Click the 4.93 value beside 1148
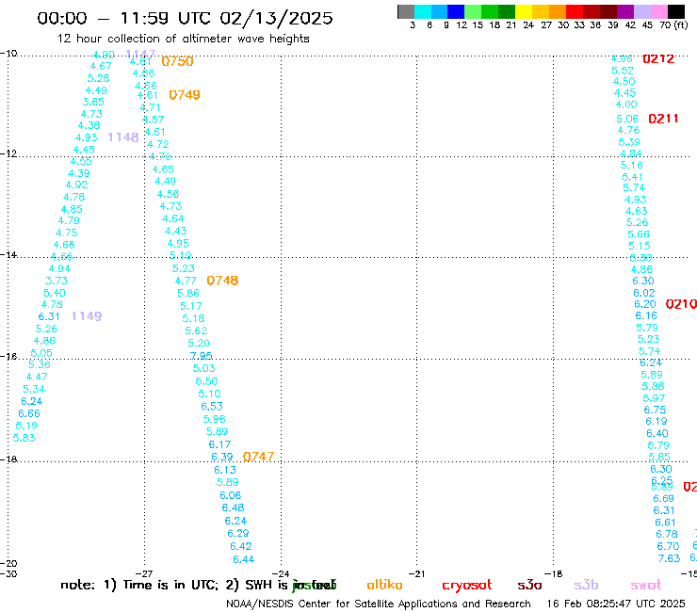This screenshot has width=697, height=612. coord(87,137)
